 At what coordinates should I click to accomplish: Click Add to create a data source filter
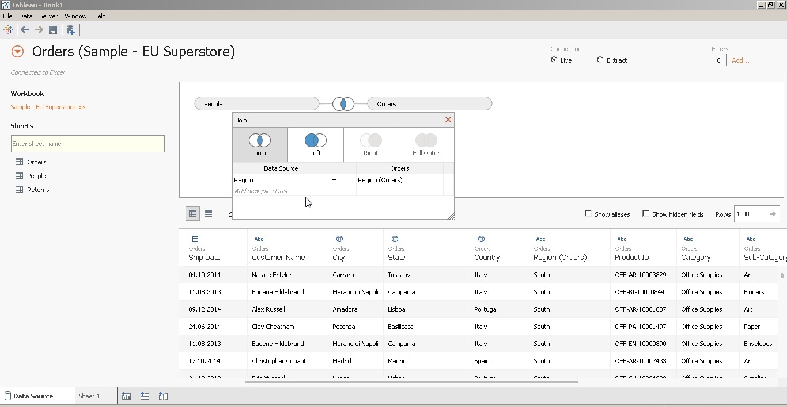pos(741,60)
